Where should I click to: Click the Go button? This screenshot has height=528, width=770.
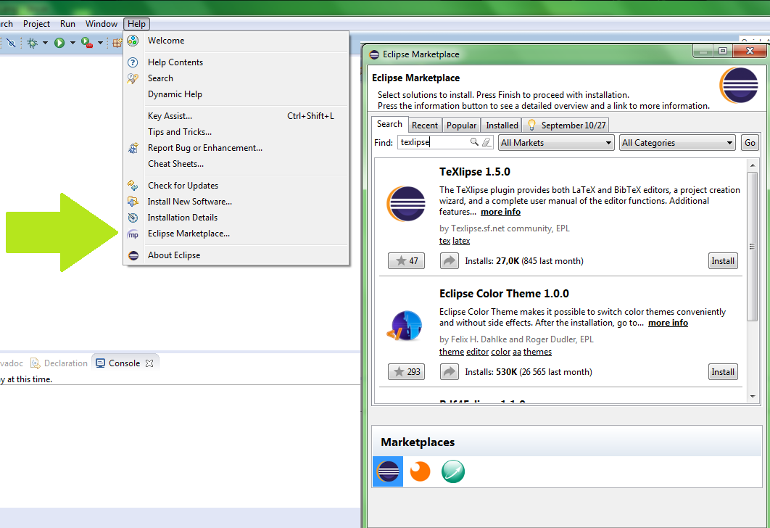click(750, 143)
